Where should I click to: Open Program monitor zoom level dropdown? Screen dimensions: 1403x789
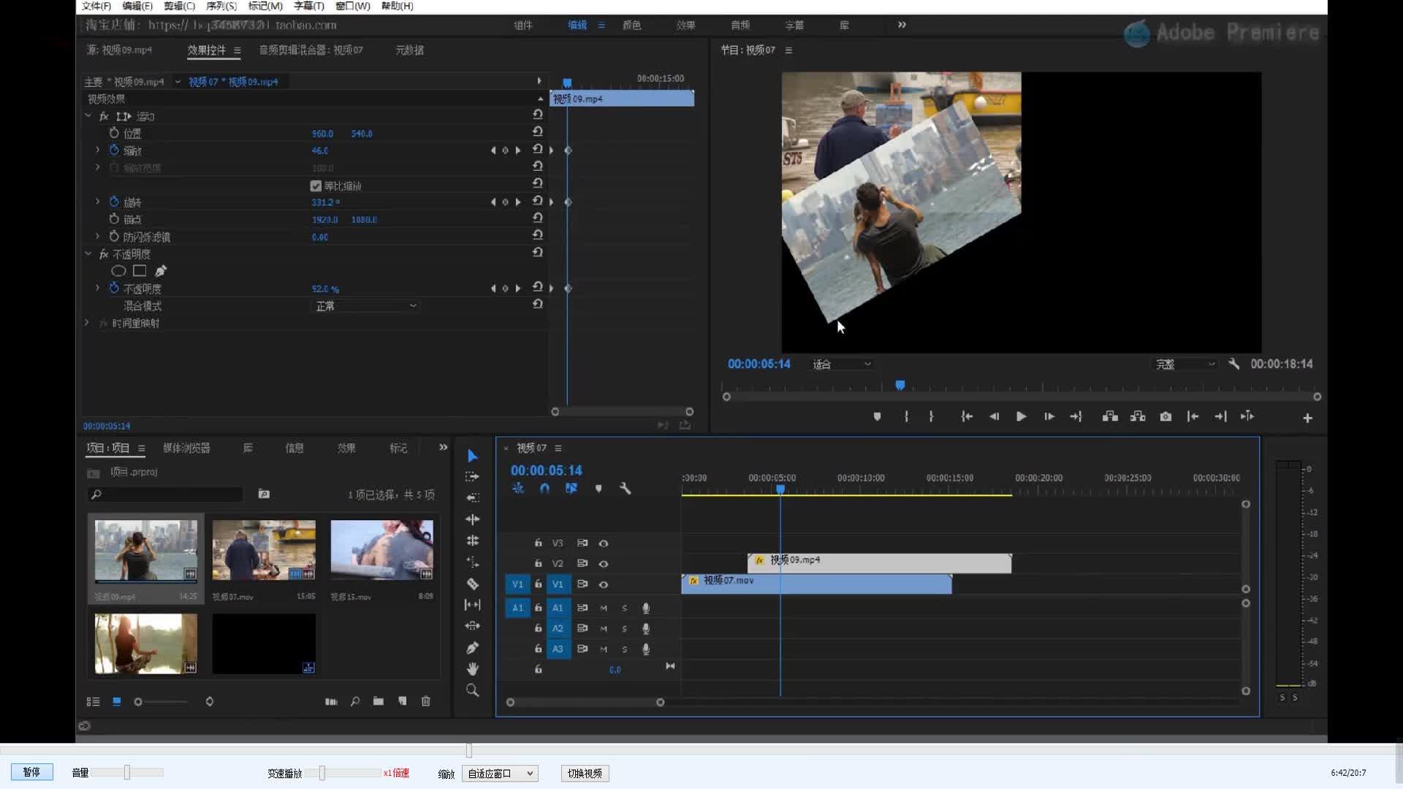tap(843, 364)
